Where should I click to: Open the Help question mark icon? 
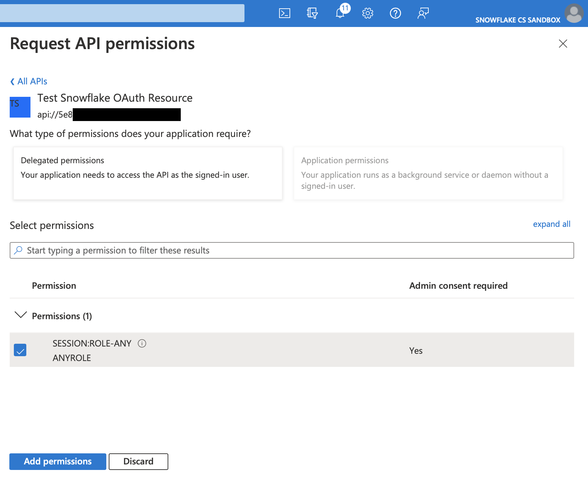[395, 13]
